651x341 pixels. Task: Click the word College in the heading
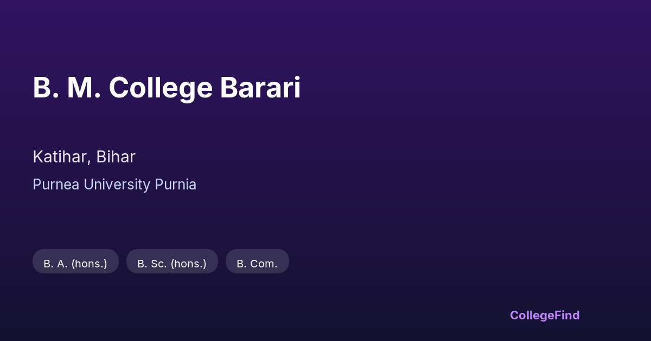click(x=161, y=89)
